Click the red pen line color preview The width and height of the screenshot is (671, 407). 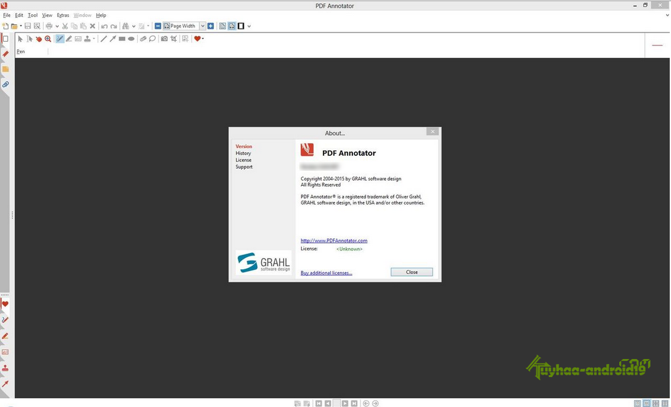click(657, 45)
